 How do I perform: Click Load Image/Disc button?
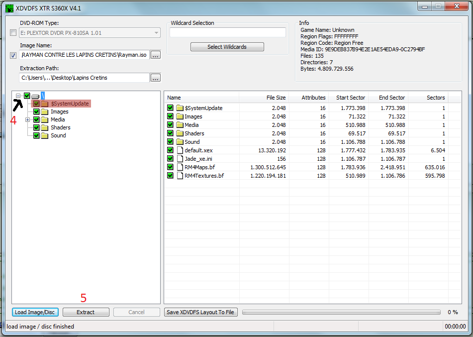35,312
